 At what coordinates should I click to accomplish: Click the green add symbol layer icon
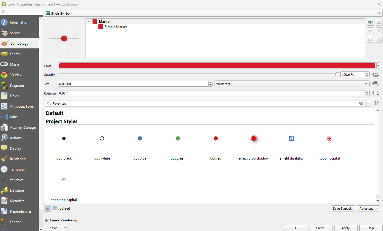pyautogui.click(x=370, y=22)
